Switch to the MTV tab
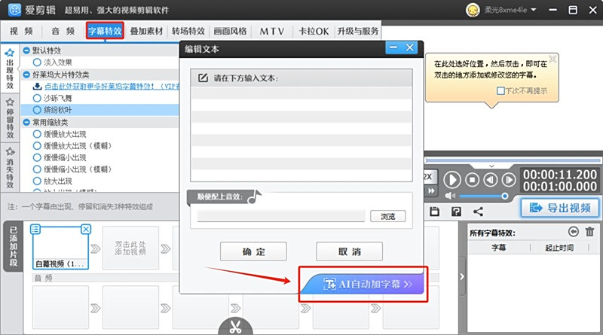Screen dimensions: 603x335 tap(272, 31)
